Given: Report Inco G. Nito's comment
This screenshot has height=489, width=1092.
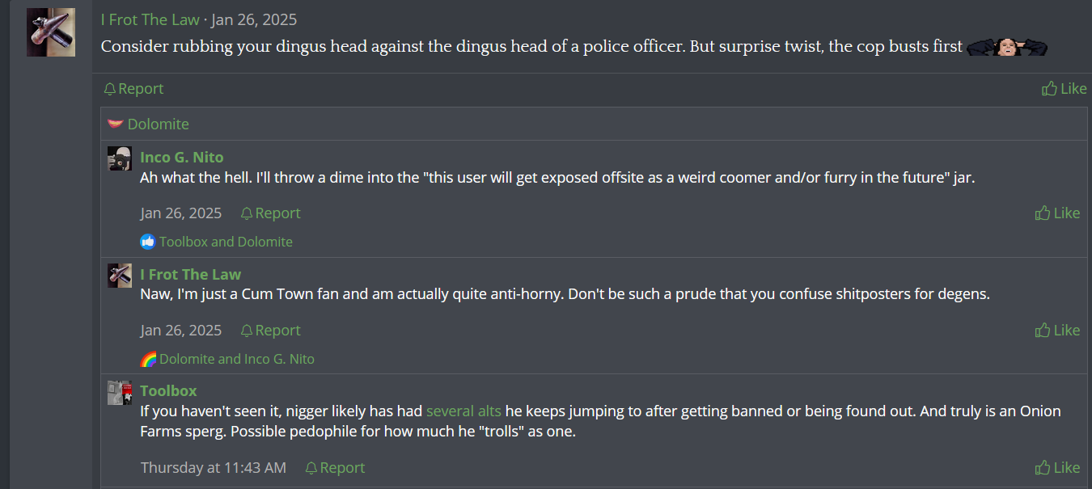Looking at the screenshot, I should point(270,213).
